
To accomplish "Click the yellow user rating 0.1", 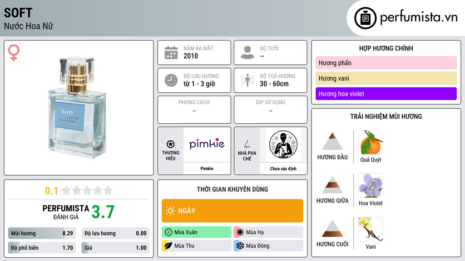I will [x=51, y=191].
